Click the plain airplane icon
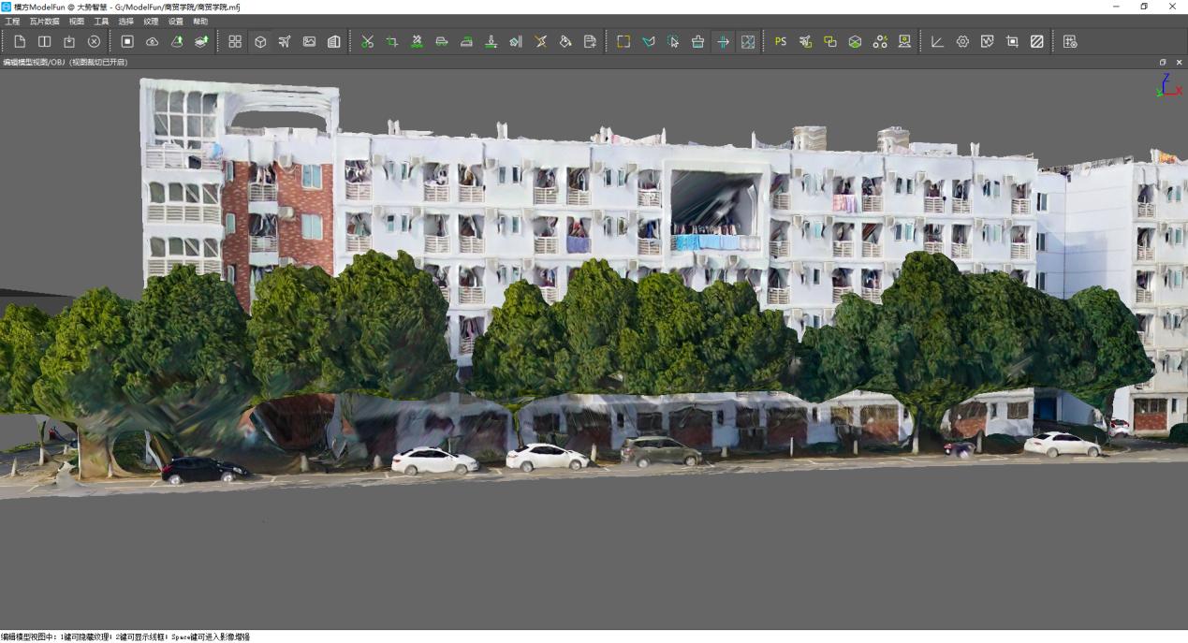This screenshot has width=1188, height=643. tap(285, 41)
